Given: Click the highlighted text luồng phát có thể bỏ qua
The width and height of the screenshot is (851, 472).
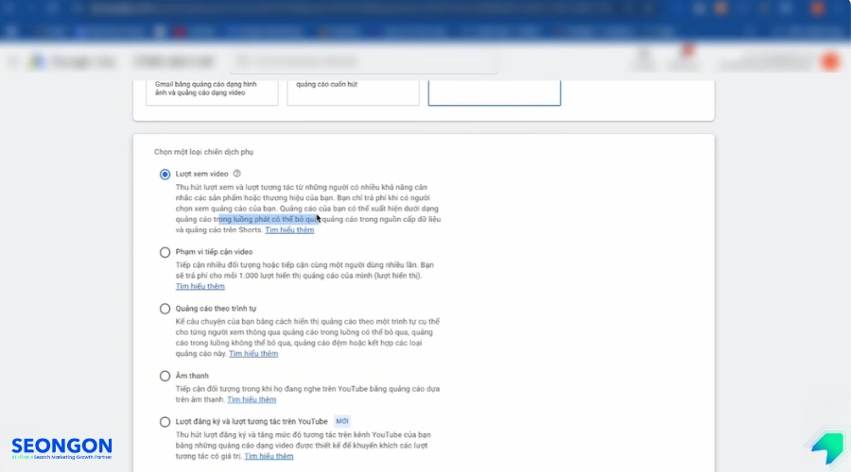Looking at the screenshot, I should 269,219.
